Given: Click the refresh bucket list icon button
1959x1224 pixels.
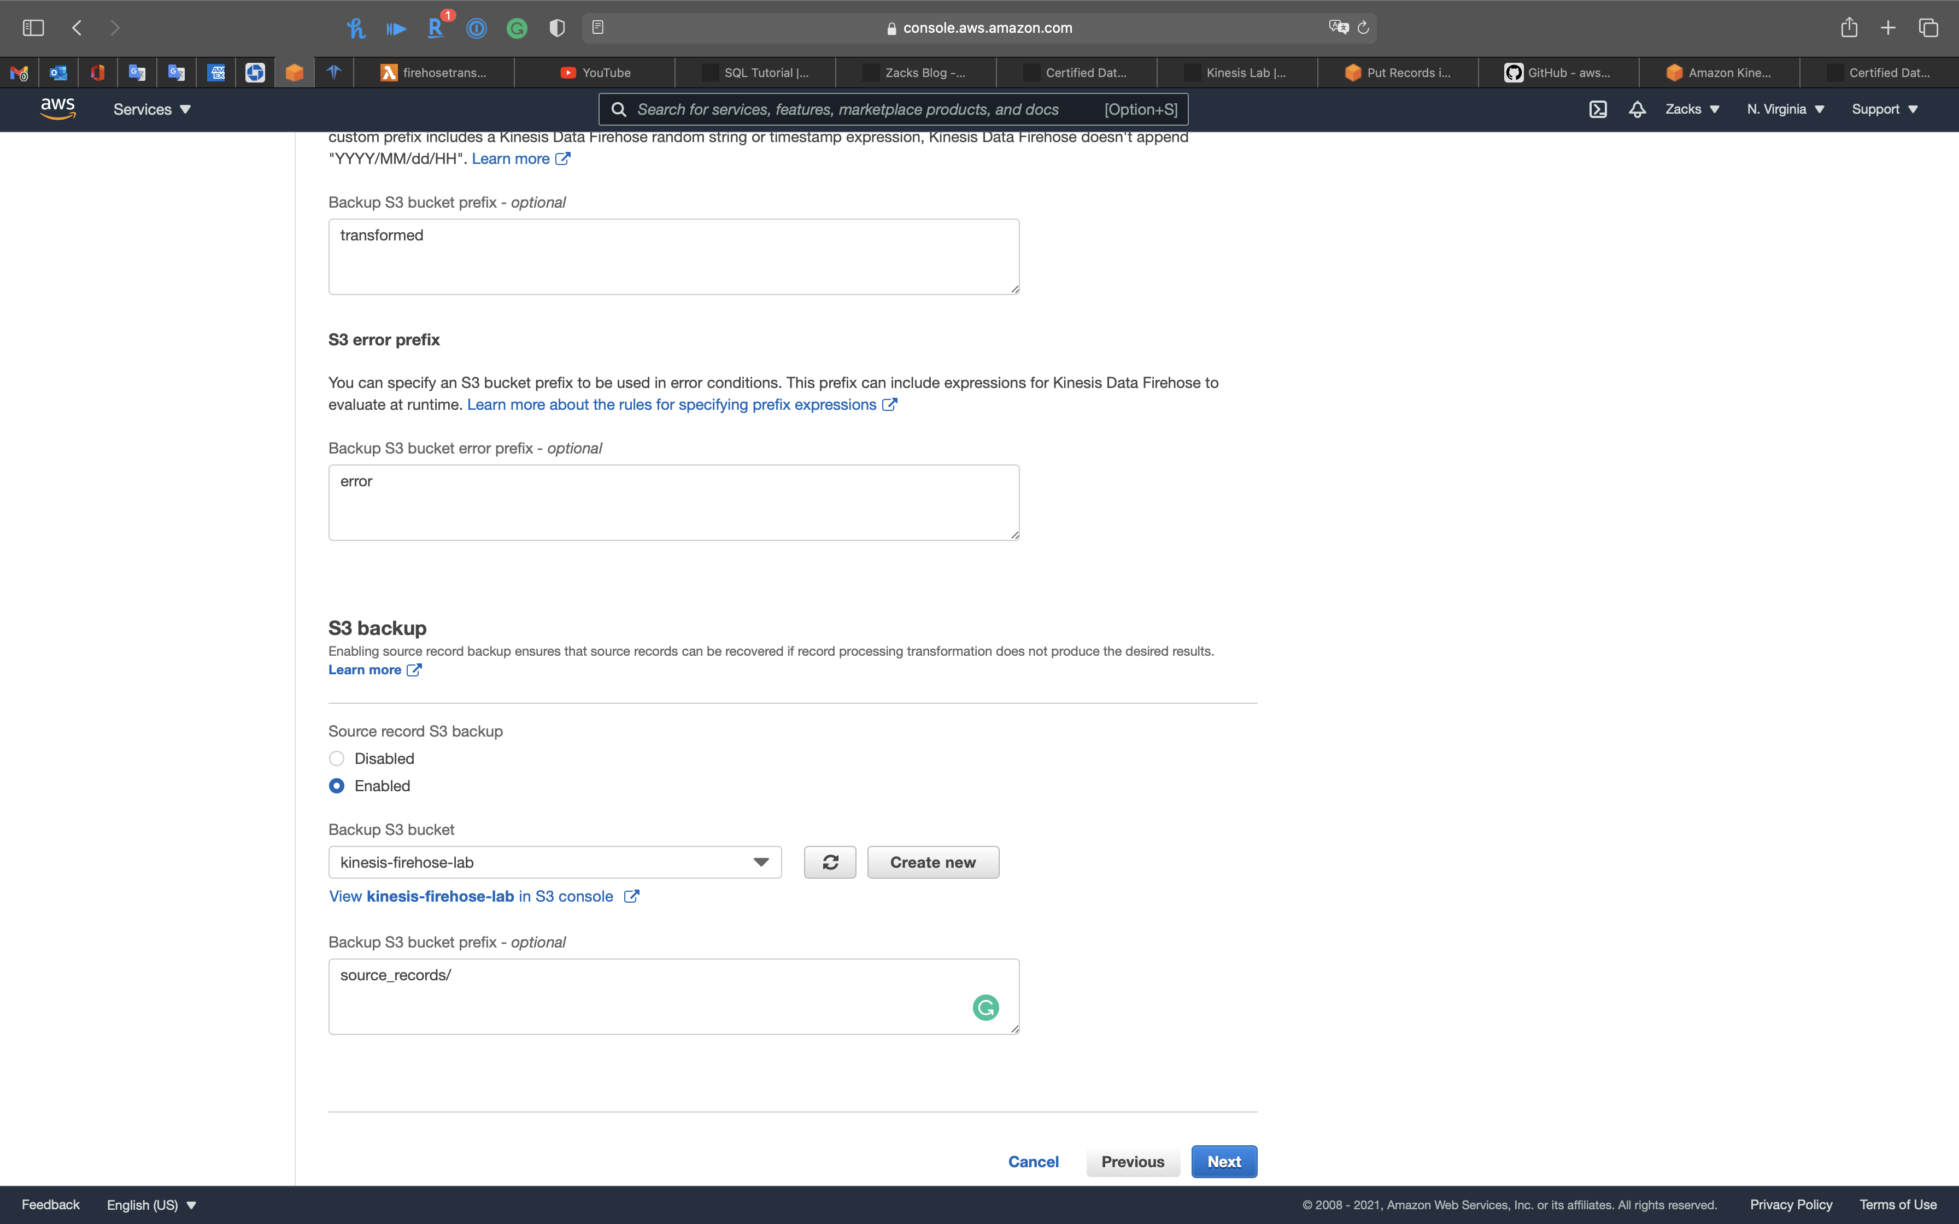Looking at the screenshot, I should click(x=830, y=862).
